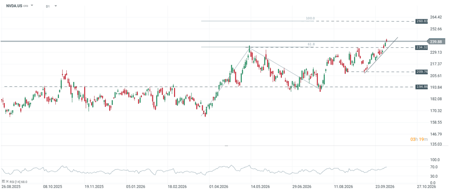The height and width of the screenshot is (192, 449).
Task: Select the current price tag 239.88
Action: tap(436, 41)
